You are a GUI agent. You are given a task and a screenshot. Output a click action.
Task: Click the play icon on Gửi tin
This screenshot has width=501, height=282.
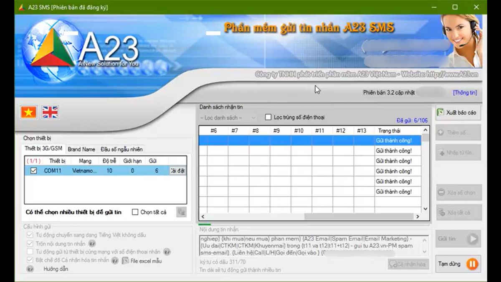(x=472, y=239)
